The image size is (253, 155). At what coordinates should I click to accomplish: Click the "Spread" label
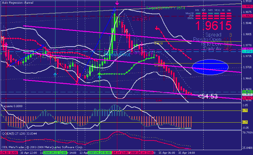point(213,35)
